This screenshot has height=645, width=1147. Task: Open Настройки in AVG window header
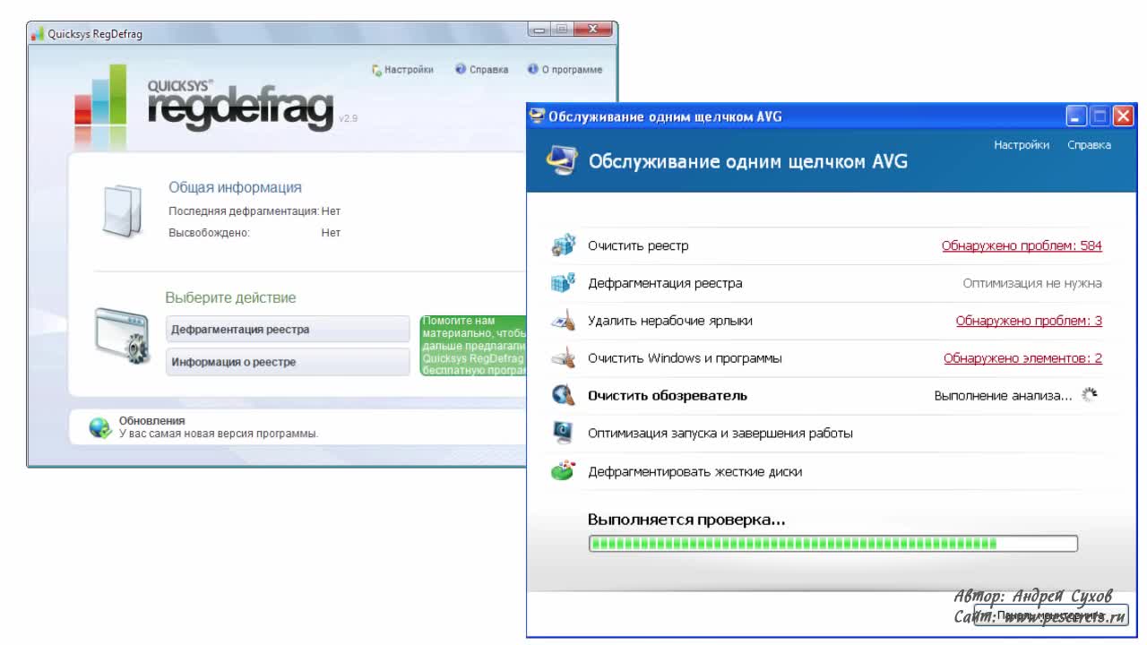click(x=1022, y=145)
